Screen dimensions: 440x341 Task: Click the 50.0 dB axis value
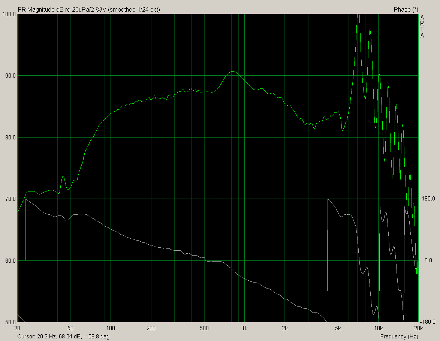point(10,322)
